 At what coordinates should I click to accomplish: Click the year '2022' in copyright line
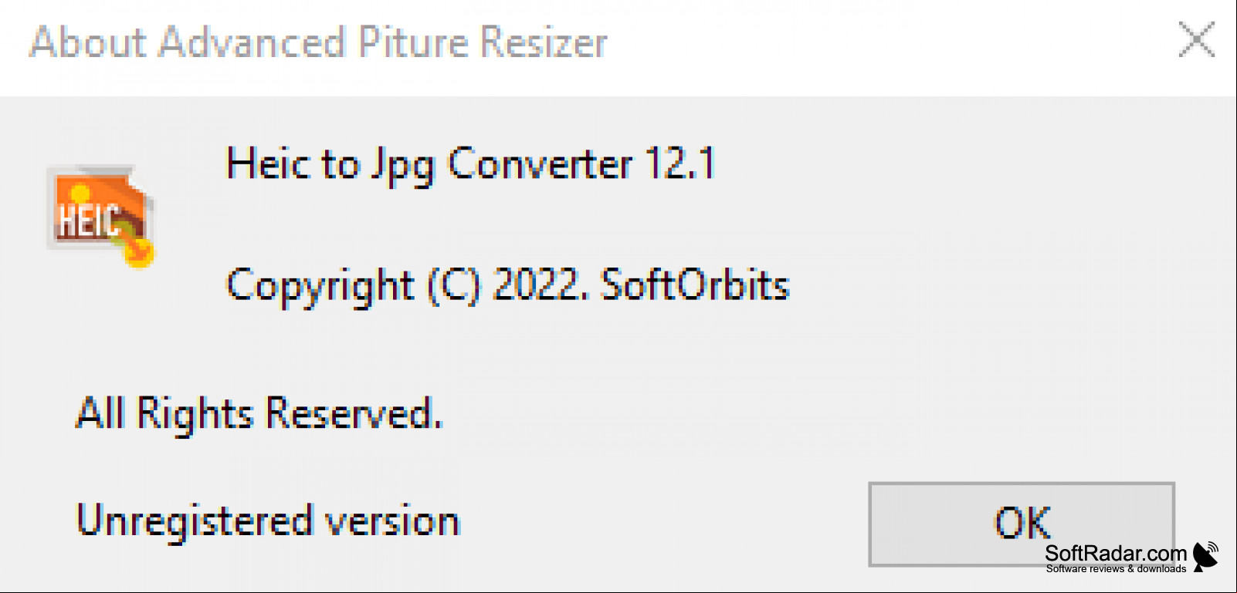[535, 285]
